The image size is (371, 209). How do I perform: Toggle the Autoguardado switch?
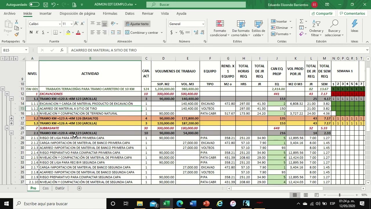pyautogui.click(x=34, y=5)
